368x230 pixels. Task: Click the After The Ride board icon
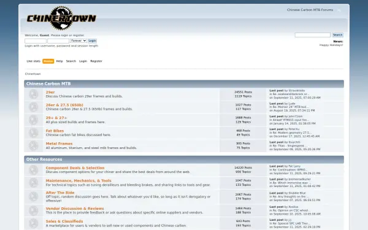tap(34, 197)
